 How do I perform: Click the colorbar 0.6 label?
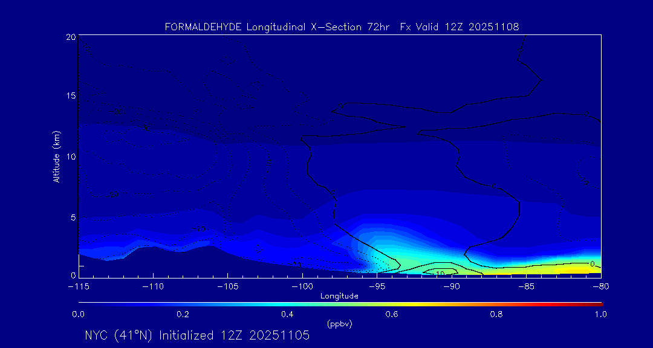coord(392,314)
